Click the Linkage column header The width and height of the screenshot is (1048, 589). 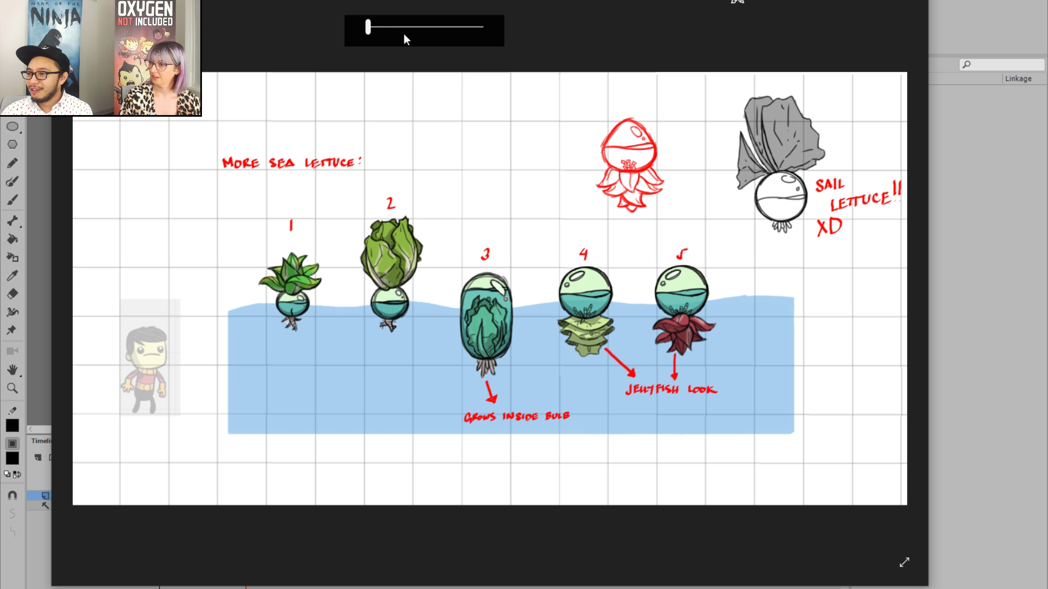(1018, 79)
